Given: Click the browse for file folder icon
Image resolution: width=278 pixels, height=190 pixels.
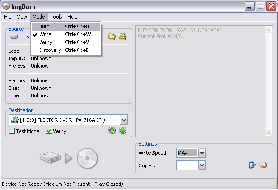Looking at the screenshot, I should tap(112, 37).
